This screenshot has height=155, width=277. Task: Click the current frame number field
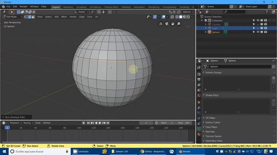click(x=146, y=123)
